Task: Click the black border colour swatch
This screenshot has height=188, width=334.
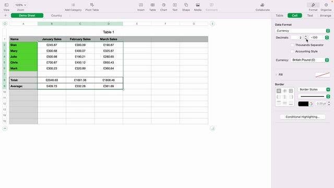Action: [303, 104]
